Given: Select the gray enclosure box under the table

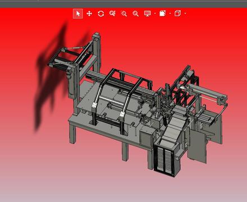Looking at the screenshot, I should pyautogui.click(x=147, y=138).
